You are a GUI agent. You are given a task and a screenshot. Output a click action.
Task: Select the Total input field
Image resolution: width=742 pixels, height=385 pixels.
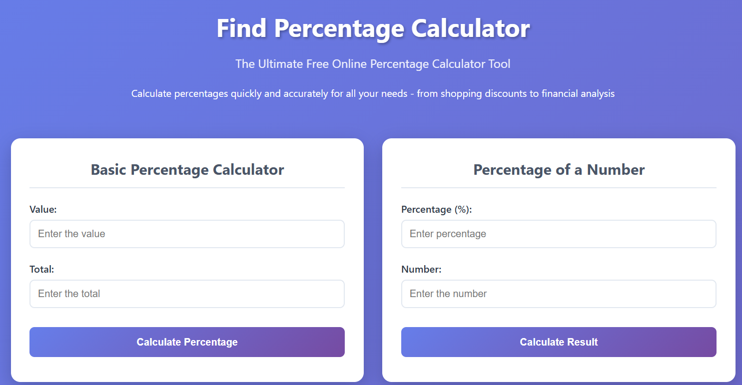pos(187,294)
